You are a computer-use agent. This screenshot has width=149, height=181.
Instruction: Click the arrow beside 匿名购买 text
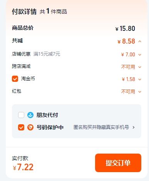(134, 127)
